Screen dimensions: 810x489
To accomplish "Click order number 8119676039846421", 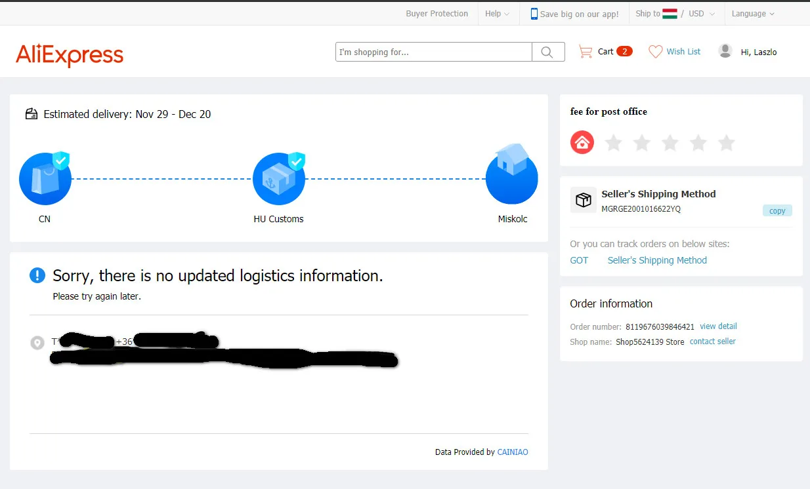I will point(660,326).
